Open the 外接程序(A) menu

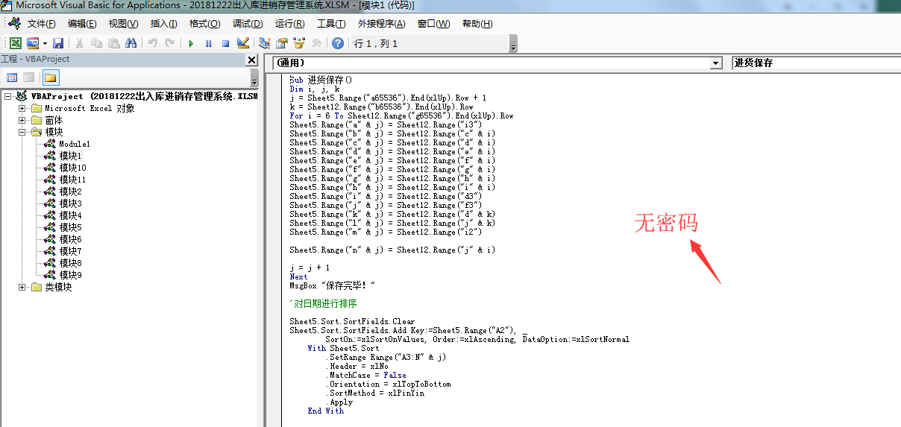(380, 24)
